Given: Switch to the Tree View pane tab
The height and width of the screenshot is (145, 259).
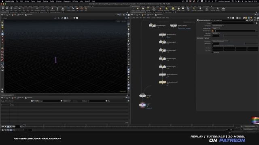Looking at the screenshot, I should (149, 12).
